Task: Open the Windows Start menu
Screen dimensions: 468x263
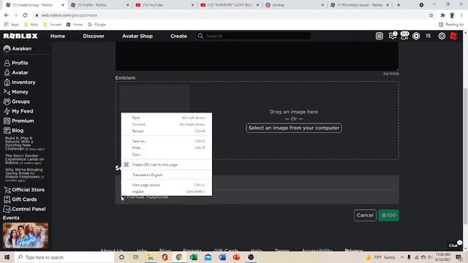Action: tap(7, 257)
